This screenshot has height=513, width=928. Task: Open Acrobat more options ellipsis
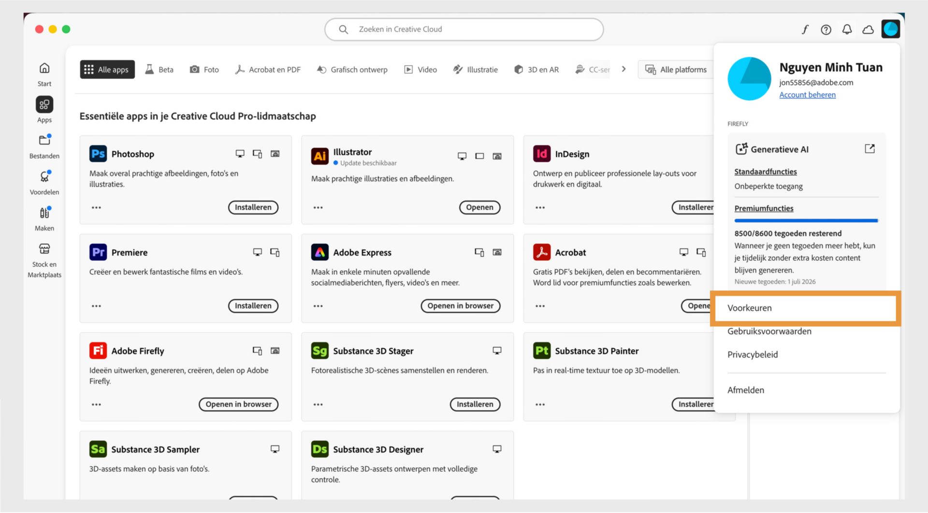pos(540,306)
